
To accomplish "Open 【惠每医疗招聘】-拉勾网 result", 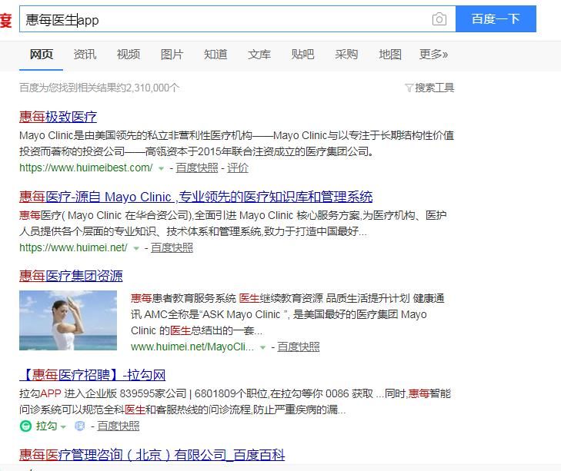I will (x=92, y=375).
